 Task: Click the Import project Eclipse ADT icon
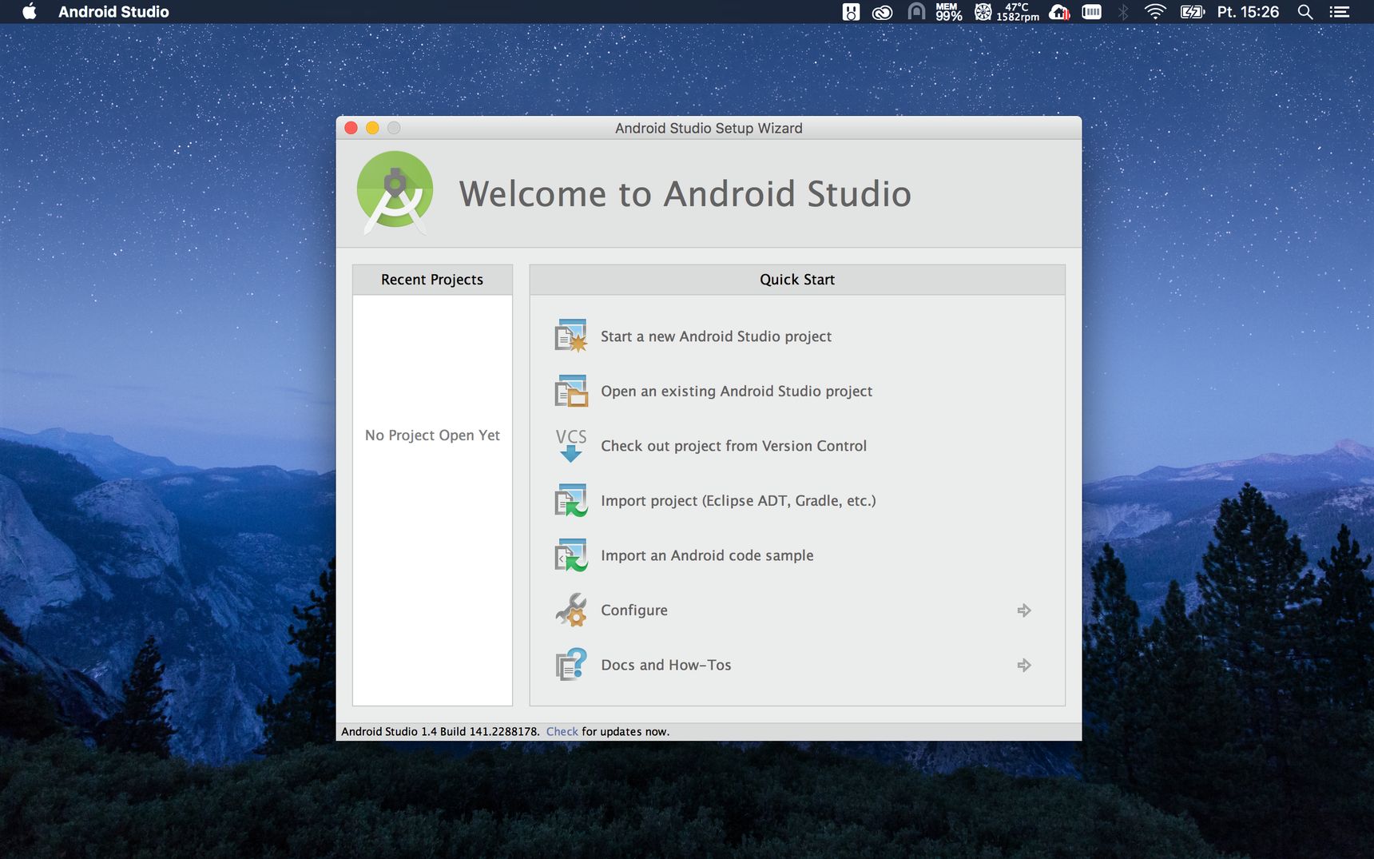click(571, 500)
